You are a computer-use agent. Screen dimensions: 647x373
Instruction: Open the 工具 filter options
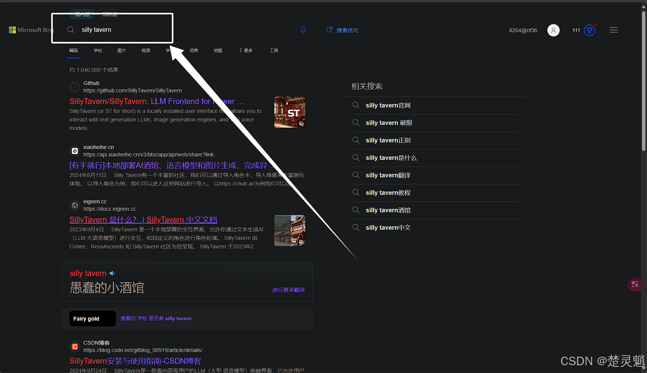(274, 50)
